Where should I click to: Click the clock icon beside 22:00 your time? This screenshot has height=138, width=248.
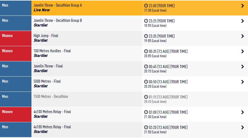coord(146,6)
